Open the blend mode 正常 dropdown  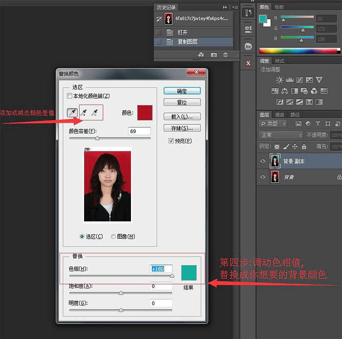click(281, 135)
